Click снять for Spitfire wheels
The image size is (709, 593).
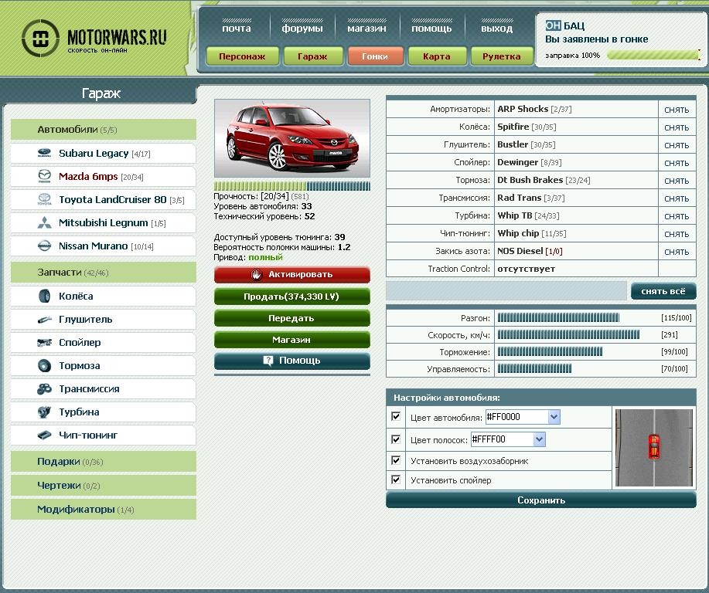[x=677, y=127]
